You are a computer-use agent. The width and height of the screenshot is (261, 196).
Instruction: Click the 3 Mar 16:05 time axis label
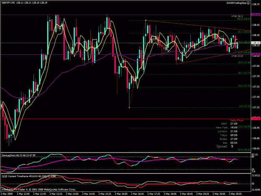121,194
